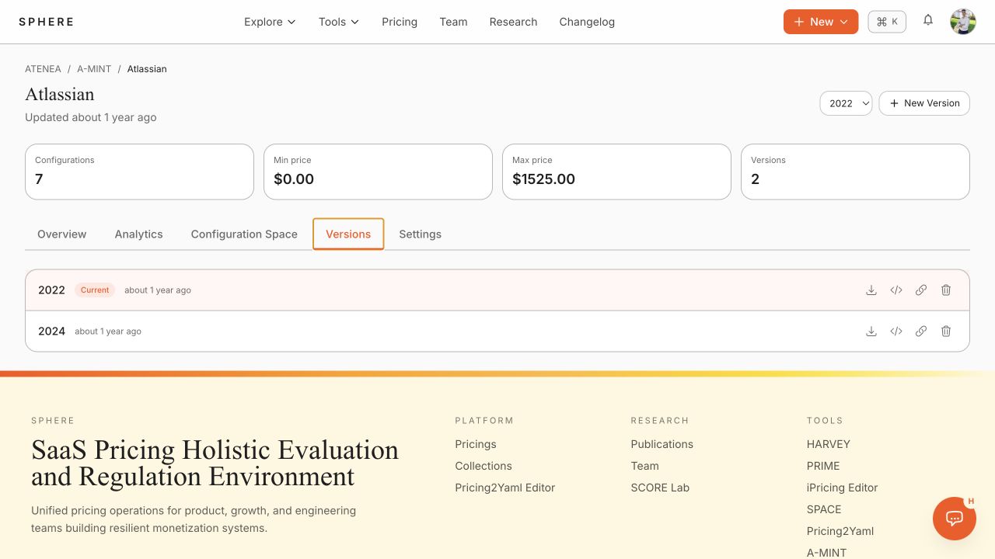Go to ATENEA in breadcrumb
This screenshot has height=559, width=995.
click(x=43, y=69)
